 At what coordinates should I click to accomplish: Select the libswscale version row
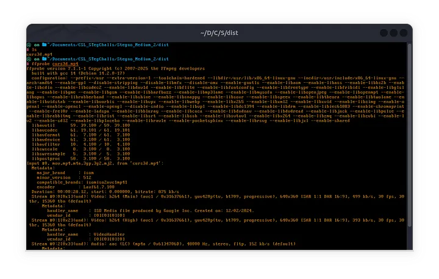[80, 149]
